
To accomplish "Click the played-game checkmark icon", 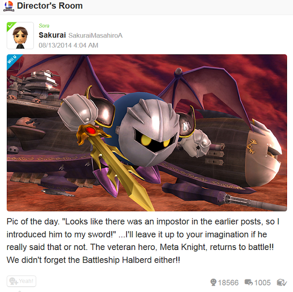I will pyautogui.click(x=282, y=282).
